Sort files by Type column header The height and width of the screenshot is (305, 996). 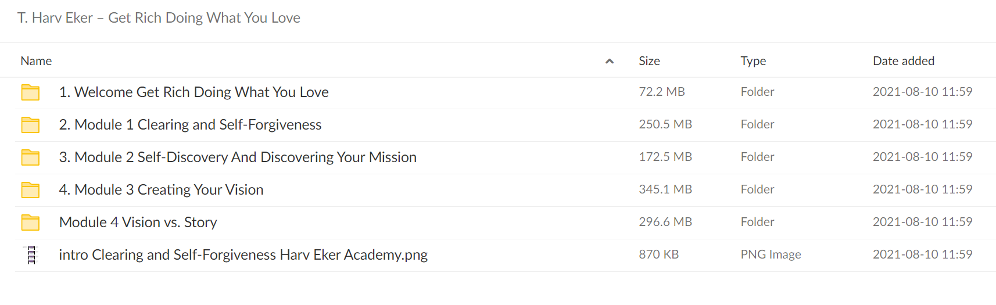753,61
